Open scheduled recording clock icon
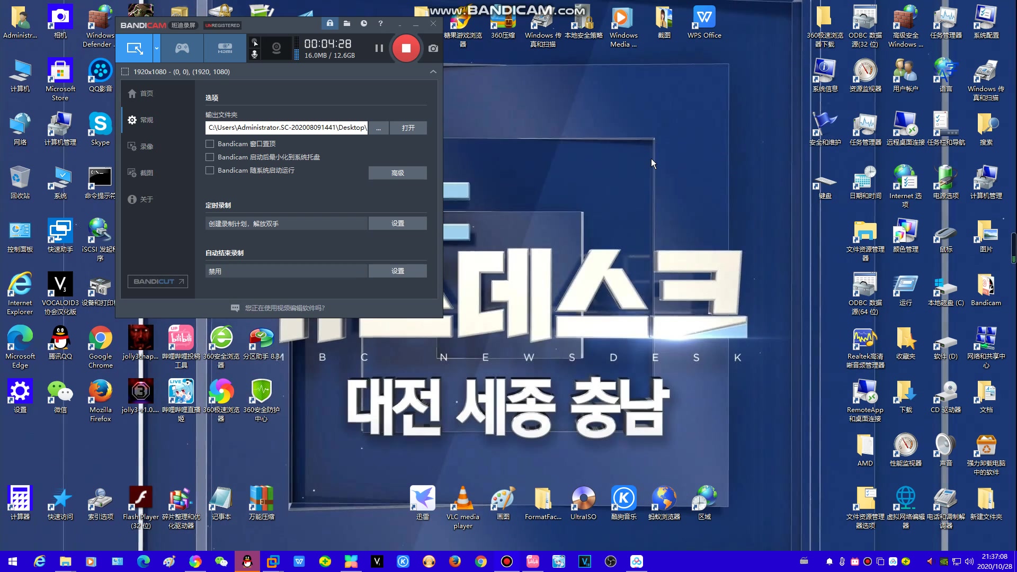This screenshot has height=572, width=1017. coord(364,24)
